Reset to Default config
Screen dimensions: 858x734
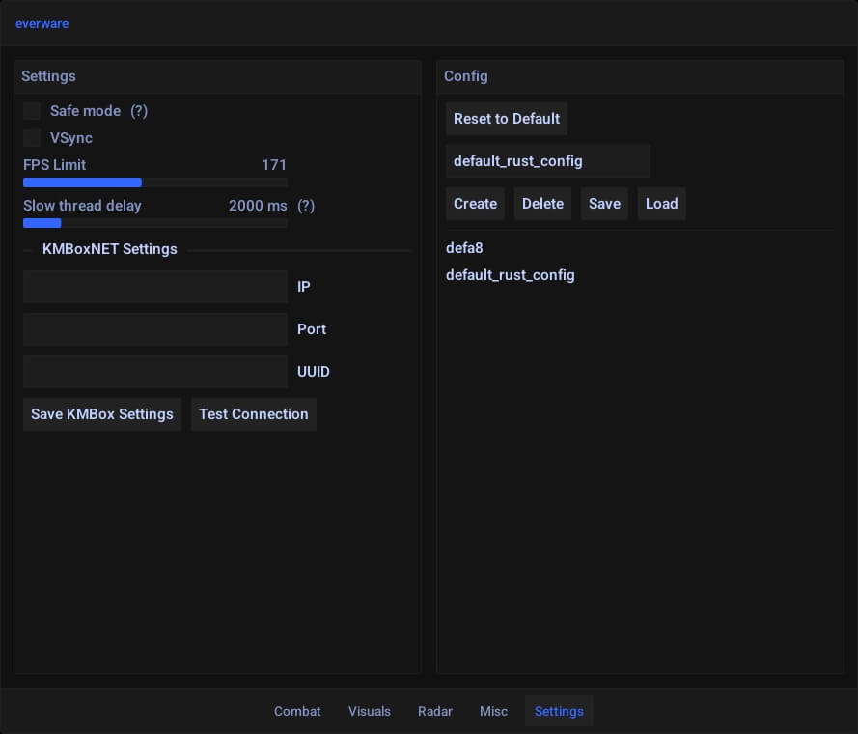point(506,119)
